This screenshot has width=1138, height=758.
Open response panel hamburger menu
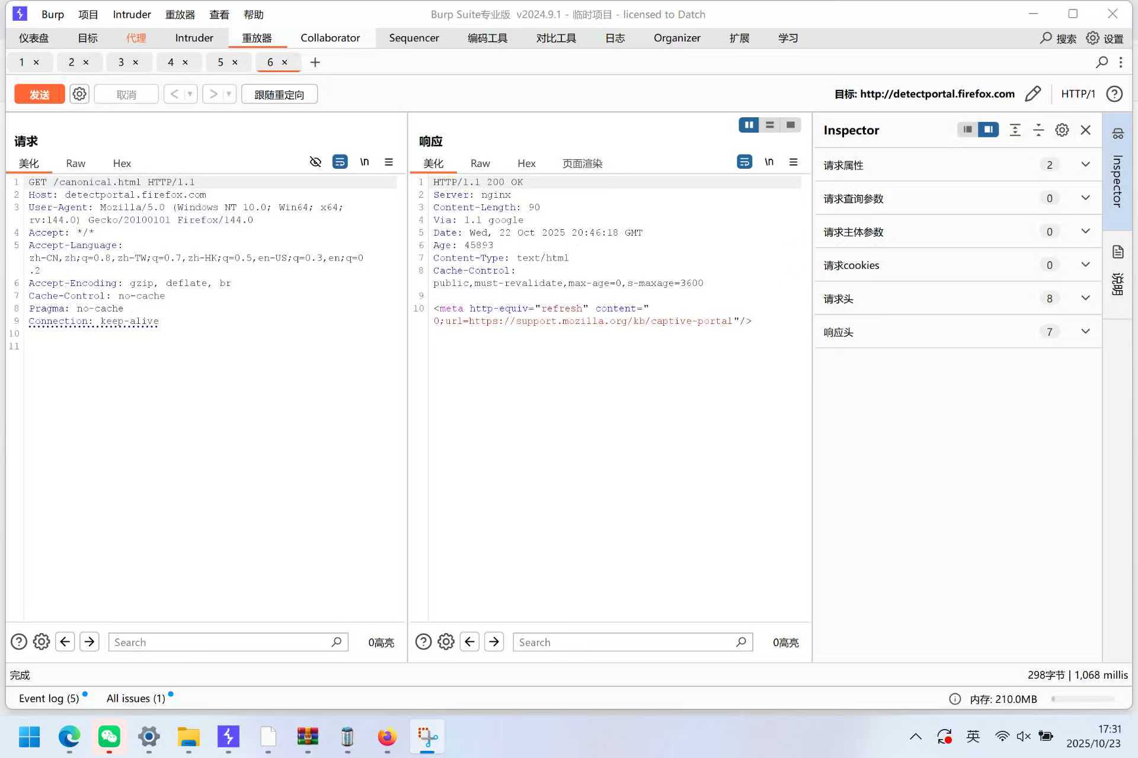click(x=793, y=162)
